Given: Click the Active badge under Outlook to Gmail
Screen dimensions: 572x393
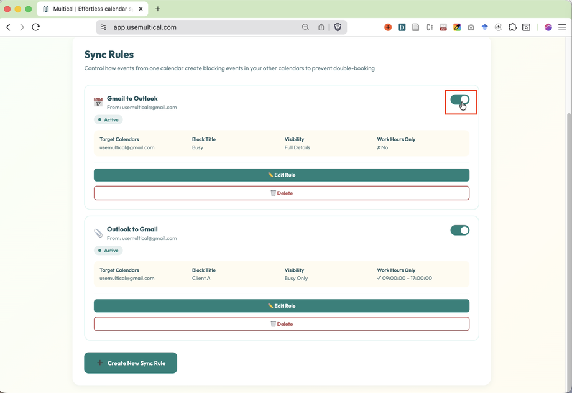Looking at the screenshot, I should coord(108,251).
